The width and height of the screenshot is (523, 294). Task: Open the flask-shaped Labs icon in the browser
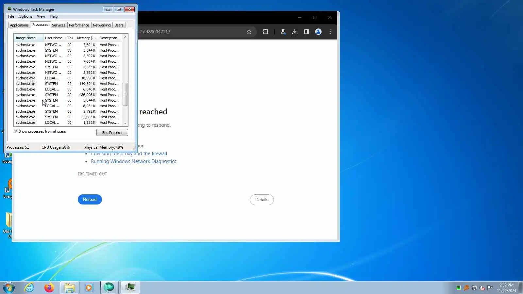point(283,32)
